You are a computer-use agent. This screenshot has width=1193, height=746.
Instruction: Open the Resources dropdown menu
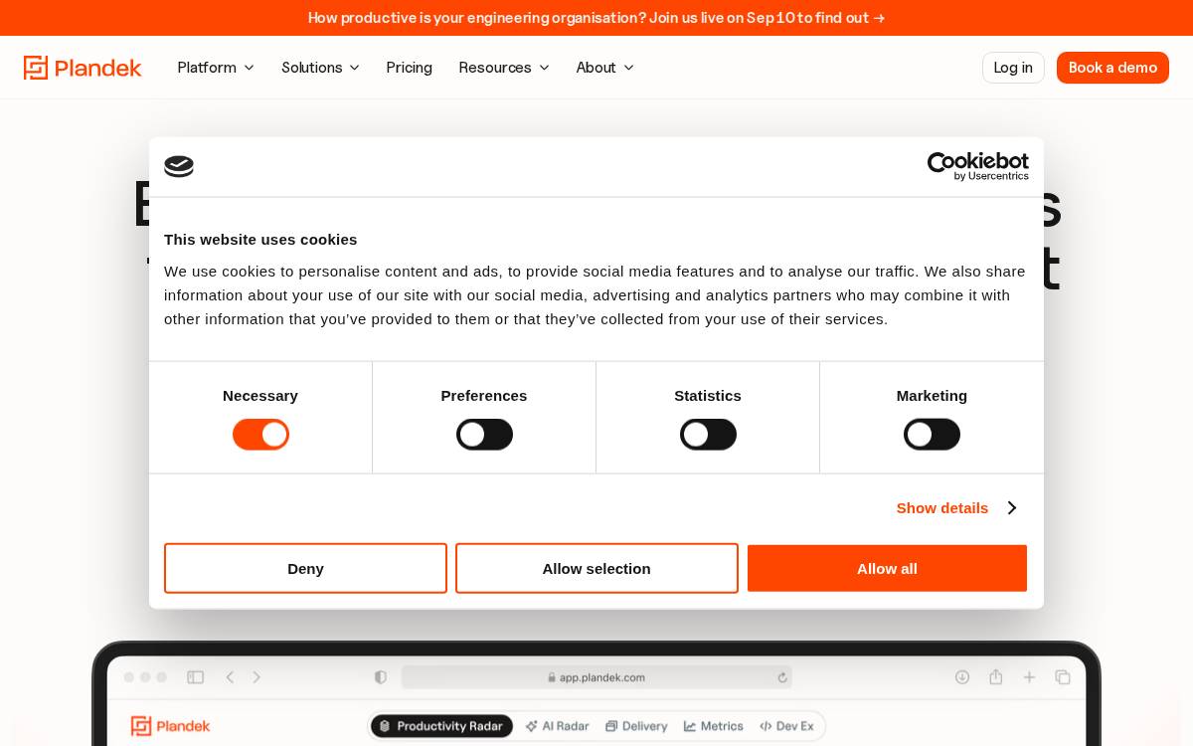click(504, 68)
